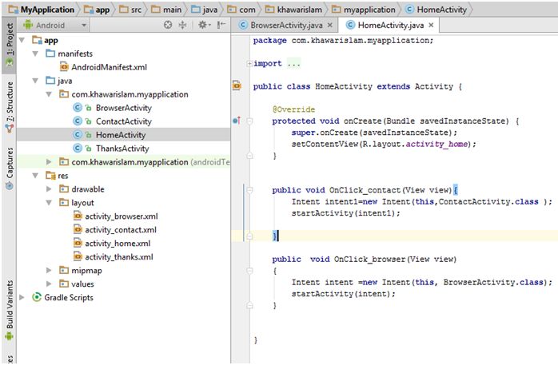Unfold the collapsed import statement
Screen dimensions: 558x365
(249, 63)
